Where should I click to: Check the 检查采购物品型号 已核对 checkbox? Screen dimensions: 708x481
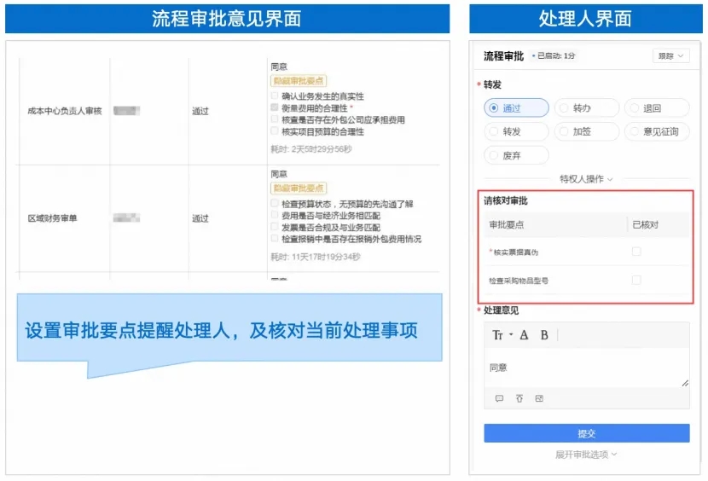[x=636, y=280]
